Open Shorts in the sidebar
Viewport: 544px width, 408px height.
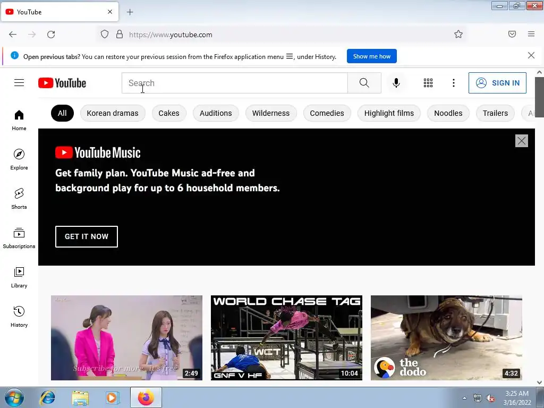[x=19, y=199]
